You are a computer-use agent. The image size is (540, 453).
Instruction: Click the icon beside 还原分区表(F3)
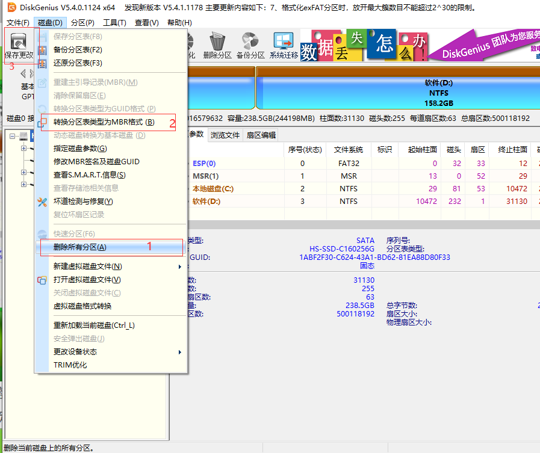coord(42,63)
